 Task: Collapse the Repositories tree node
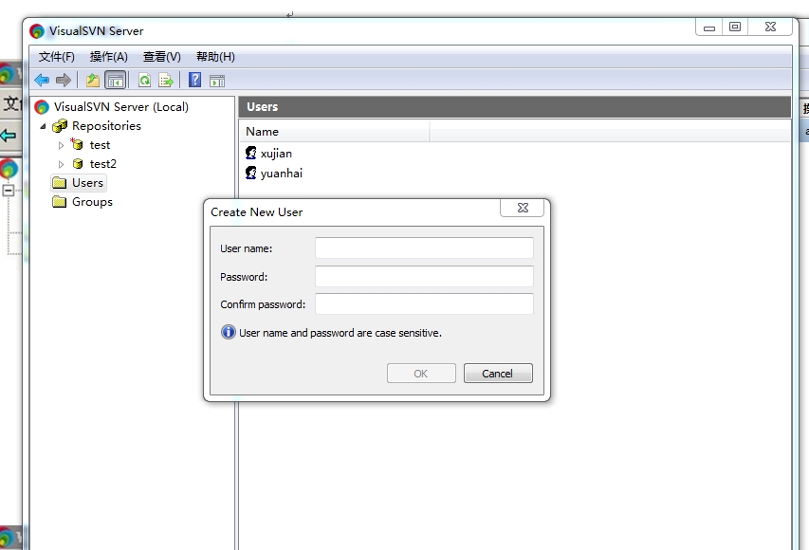click(44, 126)
